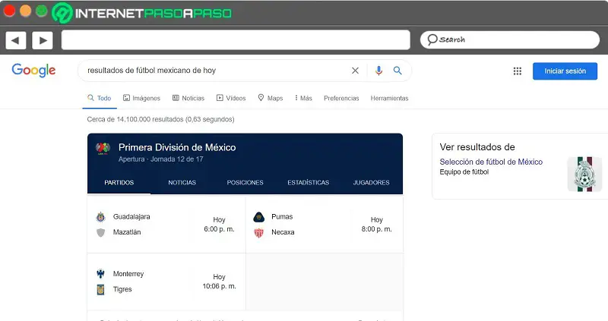Click the Equipo de fútbol description
The height and width of the screenshot is (321, 608).
point(464,172)
